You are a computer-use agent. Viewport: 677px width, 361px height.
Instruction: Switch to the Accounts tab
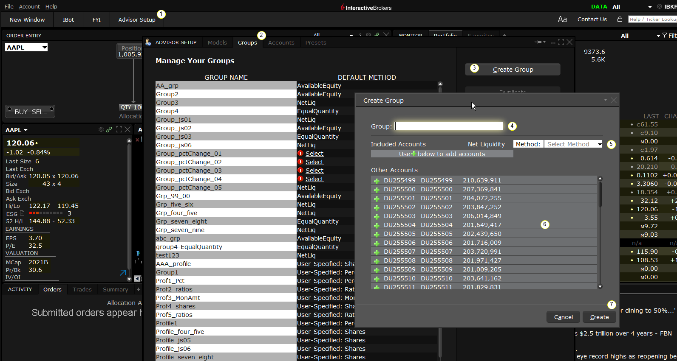tap(281, 42)
